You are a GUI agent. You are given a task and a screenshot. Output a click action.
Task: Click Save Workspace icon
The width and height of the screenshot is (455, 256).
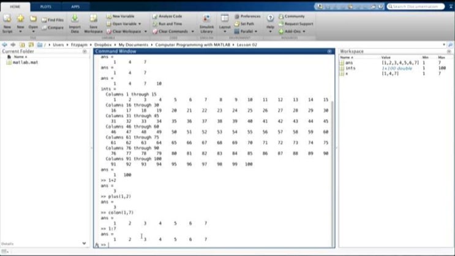pos(93,18)
